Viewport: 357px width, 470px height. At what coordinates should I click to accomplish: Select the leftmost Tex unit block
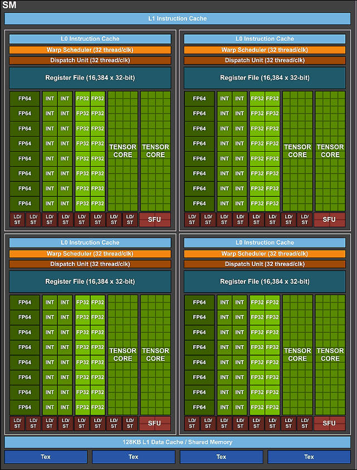(x=46, y=457)
